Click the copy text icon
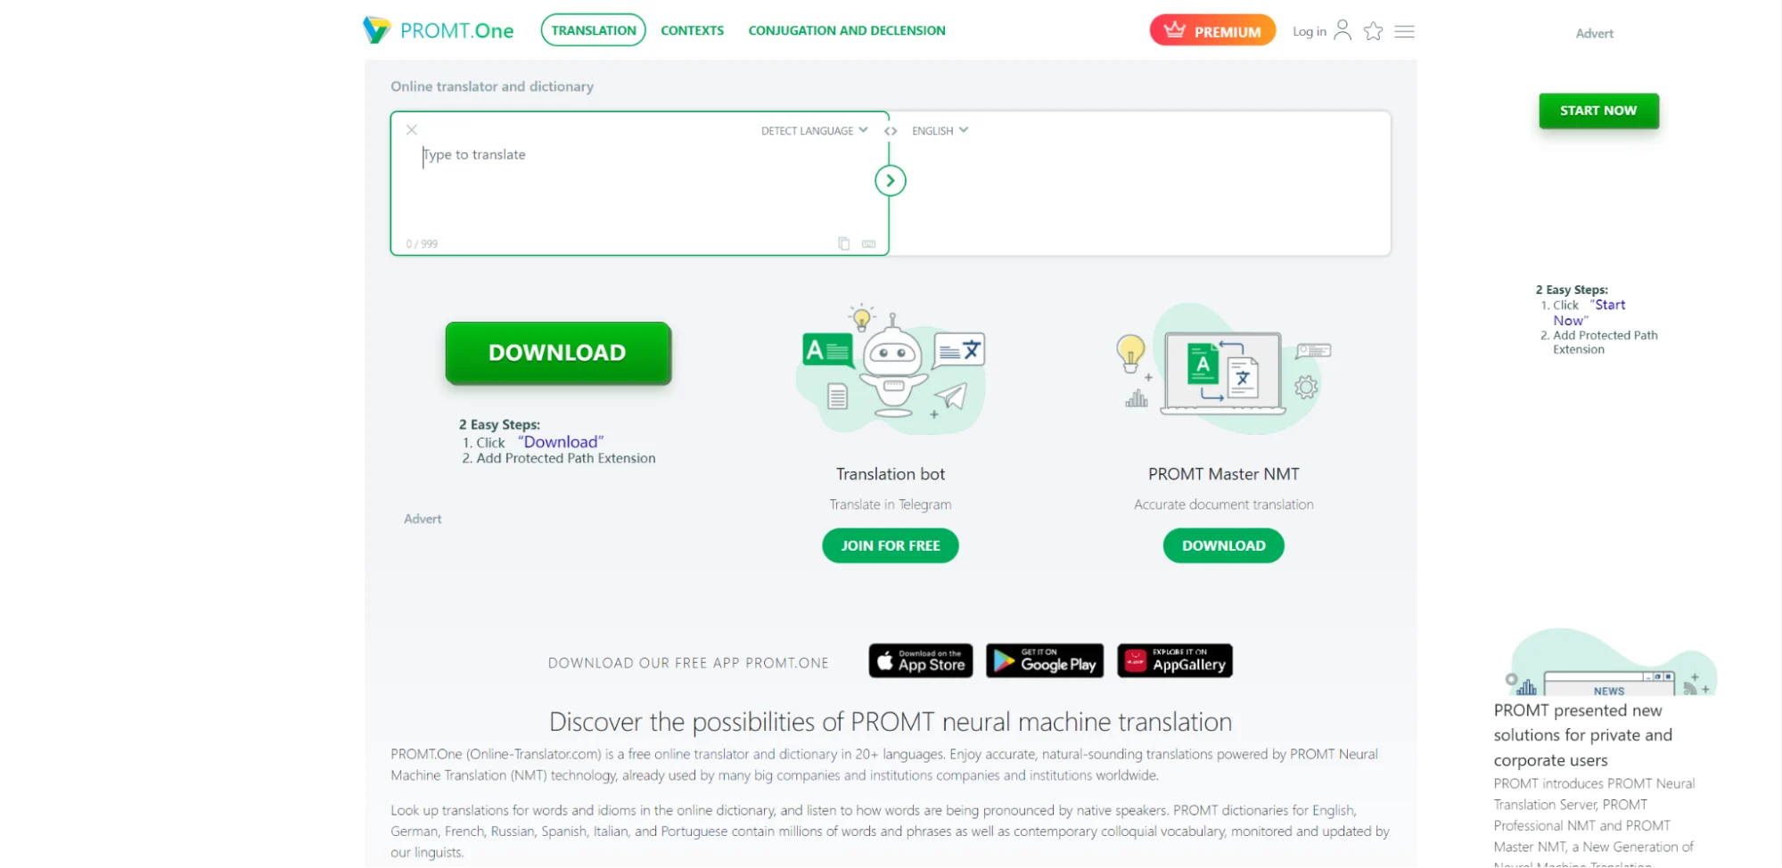Screen dimensions: 1782x868 point(844,243)
